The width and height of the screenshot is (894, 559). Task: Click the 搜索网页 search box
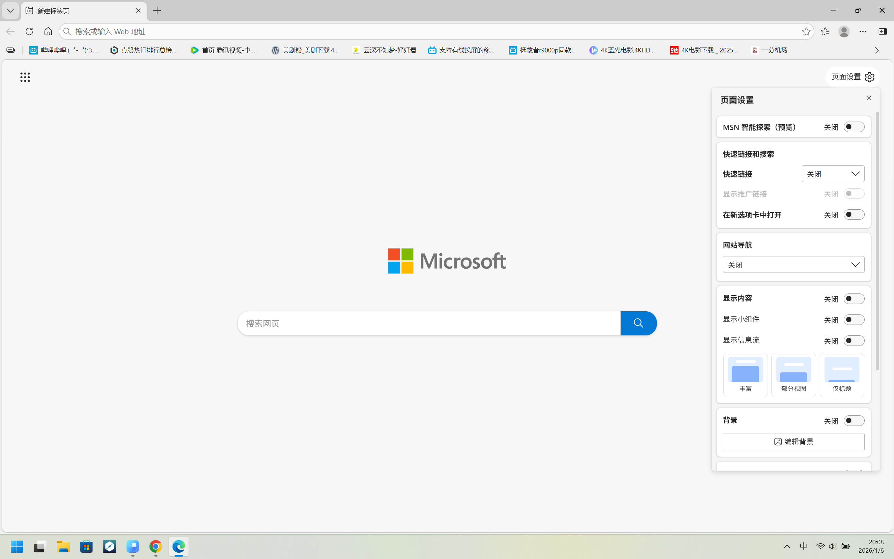[429, 324]
